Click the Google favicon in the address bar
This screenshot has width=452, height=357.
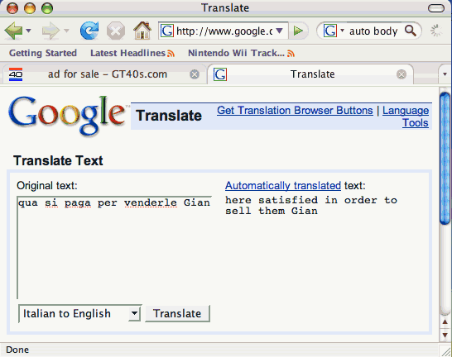click(167, 31)
